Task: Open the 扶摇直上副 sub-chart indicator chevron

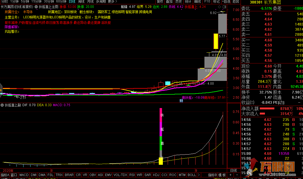Action: point(2,105)
